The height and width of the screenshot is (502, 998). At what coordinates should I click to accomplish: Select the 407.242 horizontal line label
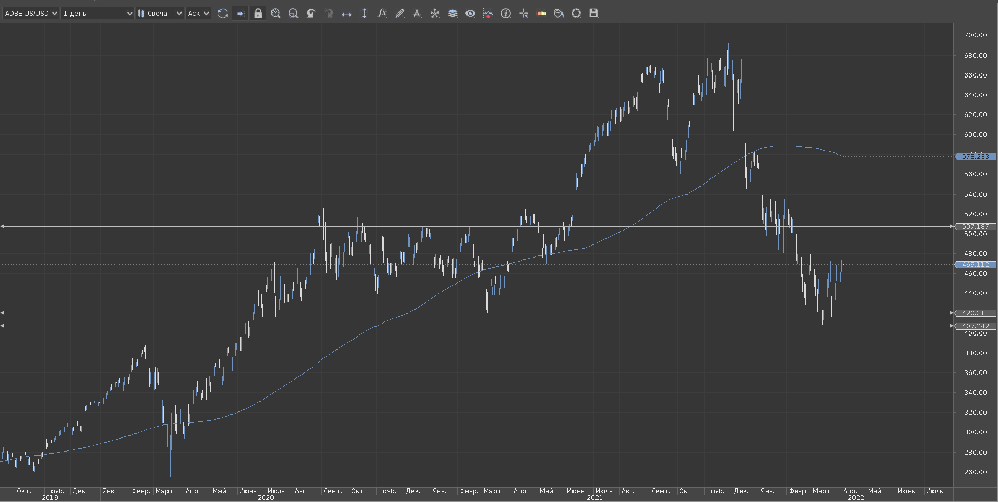tap(976, 326)
